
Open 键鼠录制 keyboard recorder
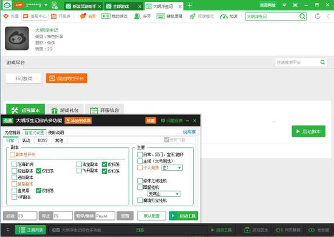pyautogui.click(x=169, y=16)
